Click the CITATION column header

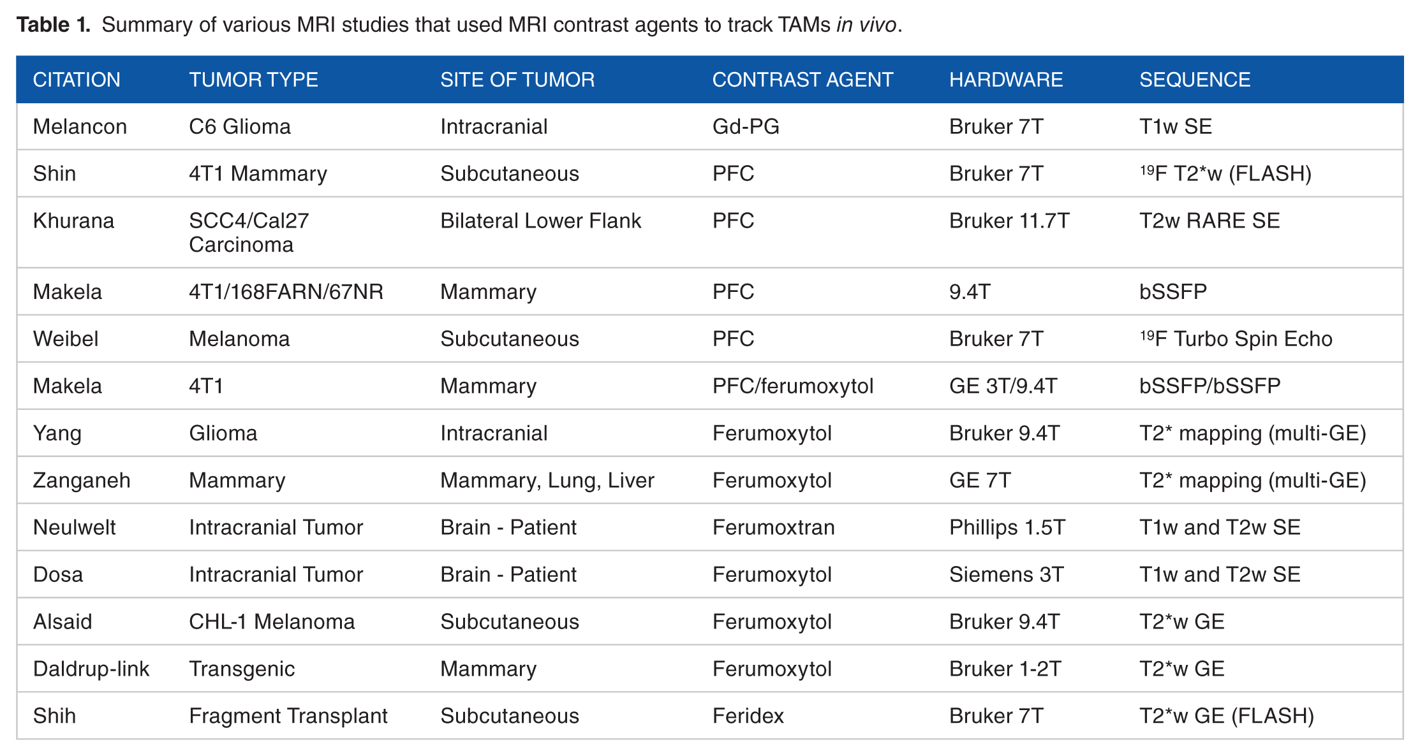(x=77, y=80)
